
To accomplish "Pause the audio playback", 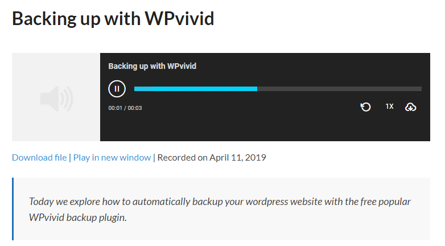I will (x=117, y=89).
